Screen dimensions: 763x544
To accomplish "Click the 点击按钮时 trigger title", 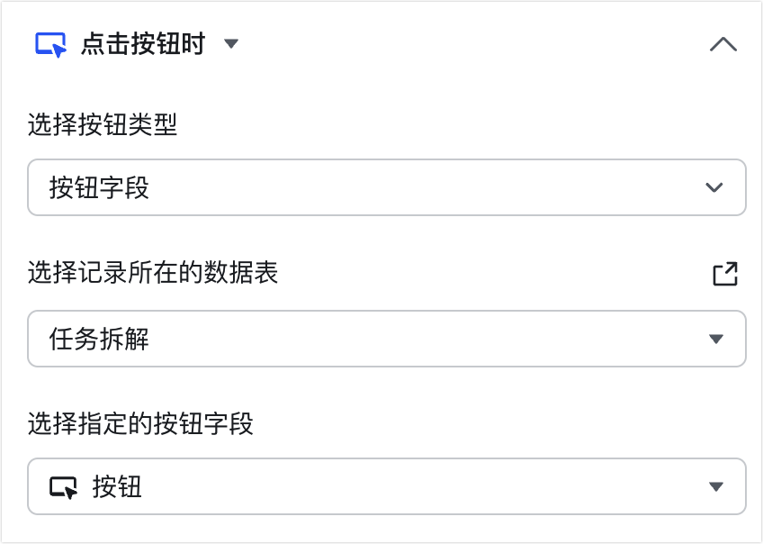I will (143, 44).
